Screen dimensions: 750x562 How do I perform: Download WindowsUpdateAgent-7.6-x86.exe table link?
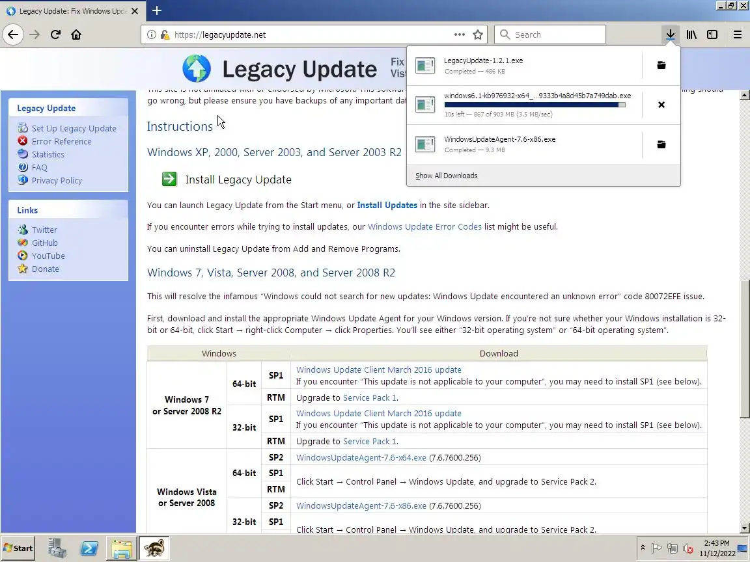click(x=361, y=505)
